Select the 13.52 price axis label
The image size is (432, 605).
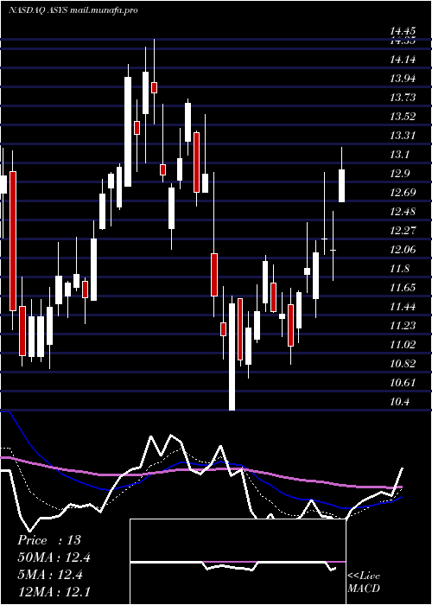click(x=403, y=117)
